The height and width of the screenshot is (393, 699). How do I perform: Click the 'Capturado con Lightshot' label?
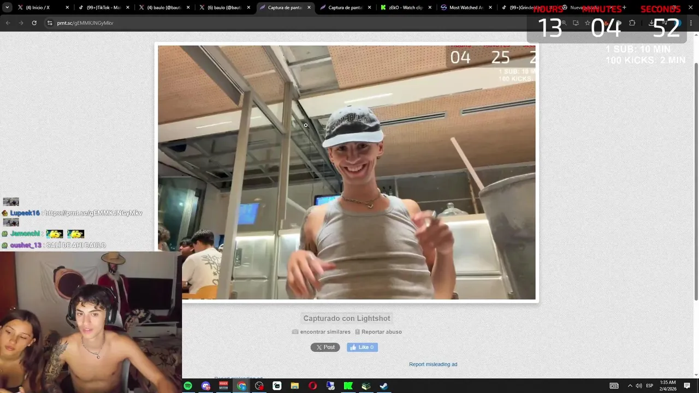pyautogui.click(x=347, y=318)
